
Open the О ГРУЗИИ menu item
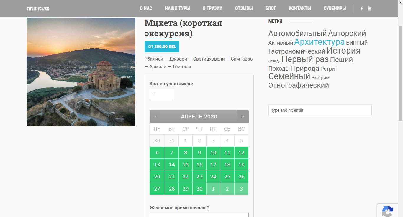212,9
